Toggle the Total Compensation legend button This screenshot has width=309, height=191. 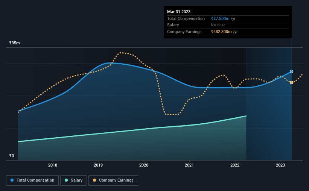pos(32,180)
